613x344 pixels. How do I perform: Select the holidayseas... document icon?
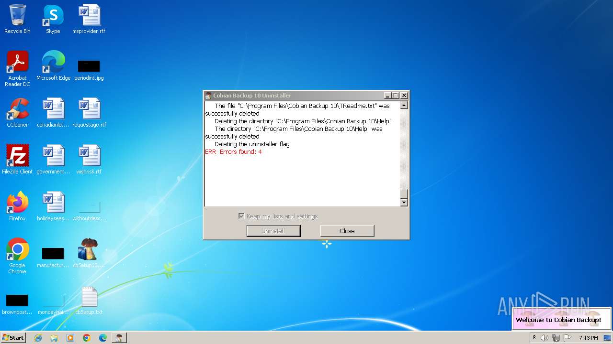[53, 206]
